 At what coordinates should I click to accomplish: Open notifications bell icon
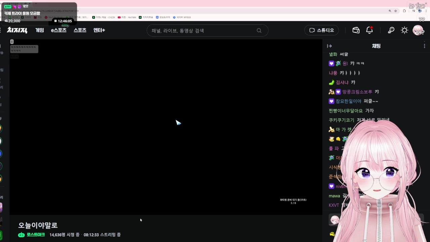pyautogui.click(x=370, y=30)
